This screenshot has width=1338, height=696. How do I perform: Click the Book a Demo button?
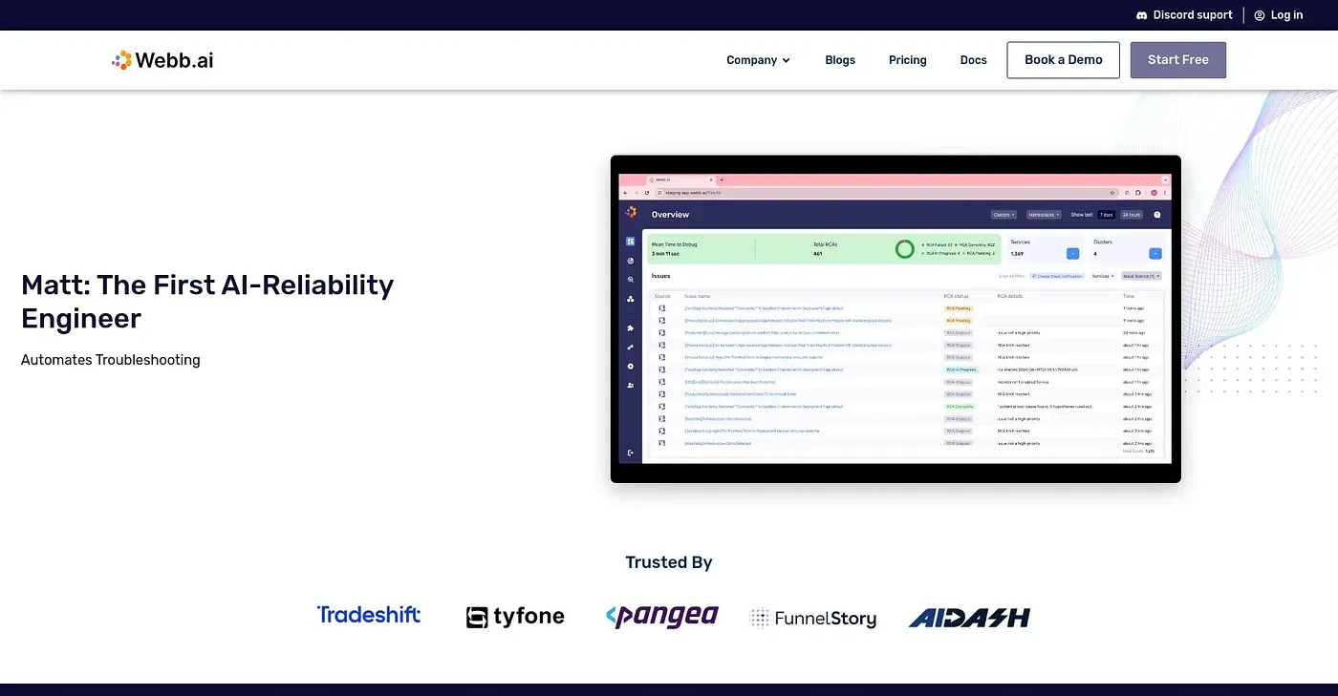[1064, 60]
